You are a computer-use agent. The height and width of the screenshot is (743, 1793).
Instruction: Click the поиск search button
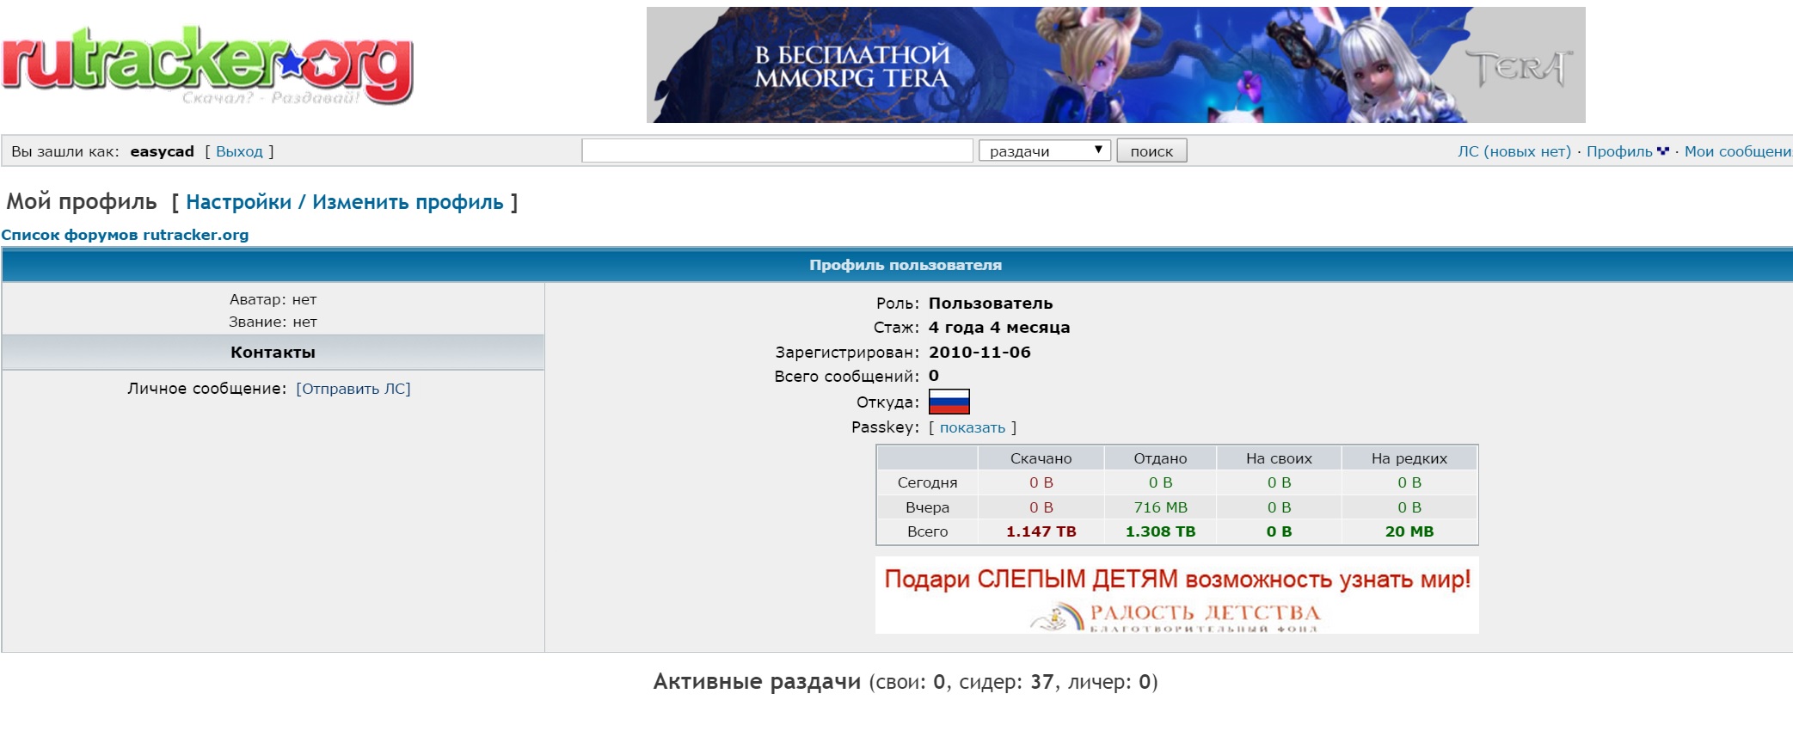coord(1151,151)
